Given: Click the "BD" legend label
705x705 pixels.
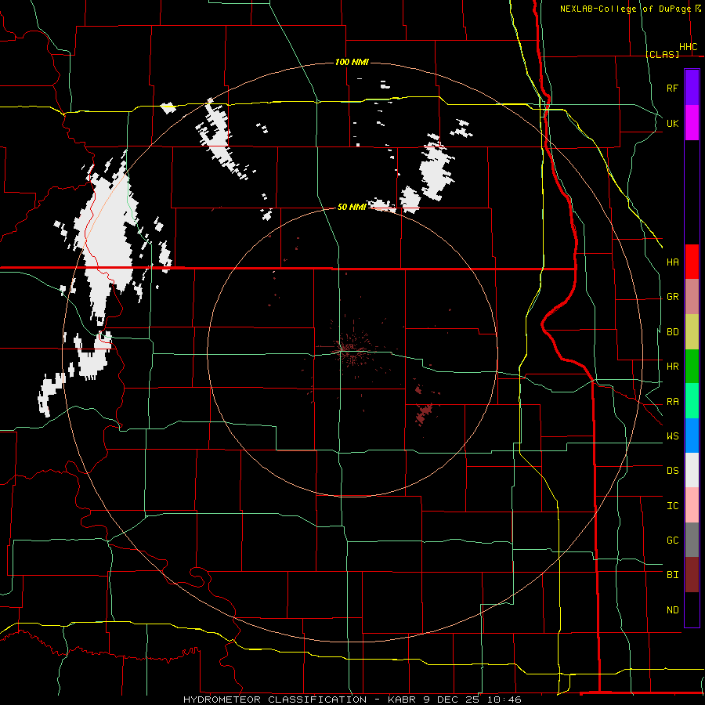Looking at the screenshot, I should (x=672, y=332).
